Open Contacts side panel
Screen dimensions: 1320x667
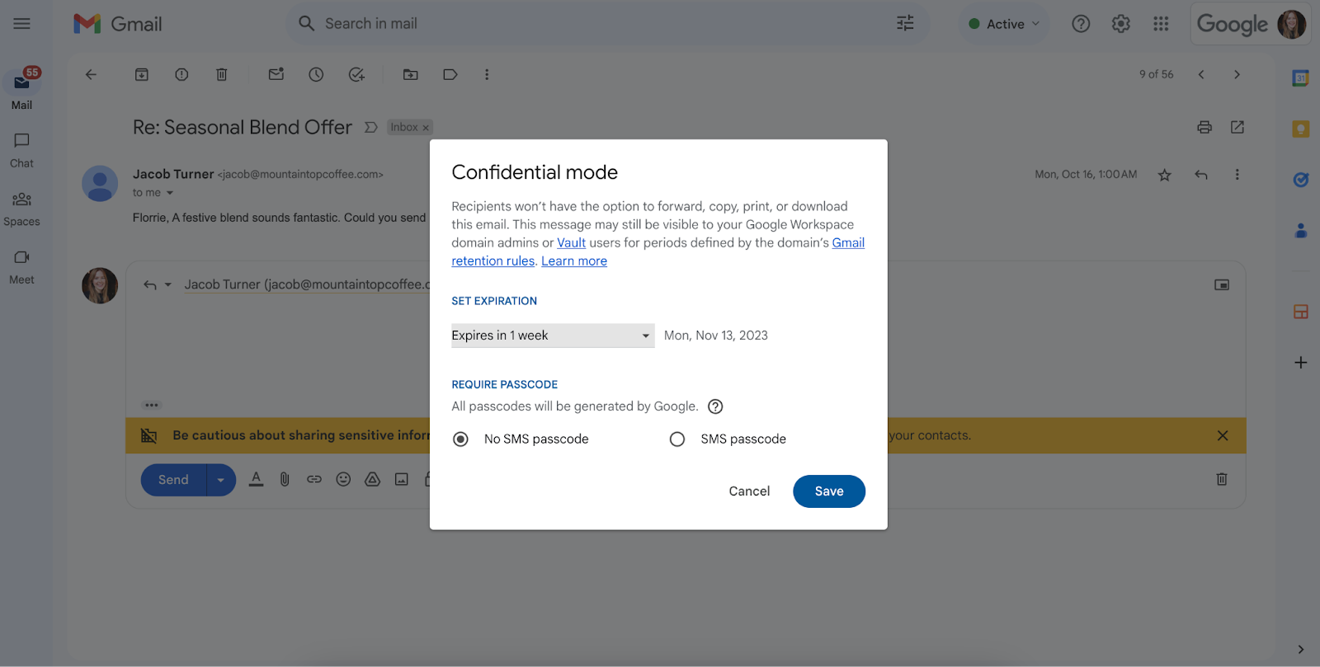click(1300, 231)
